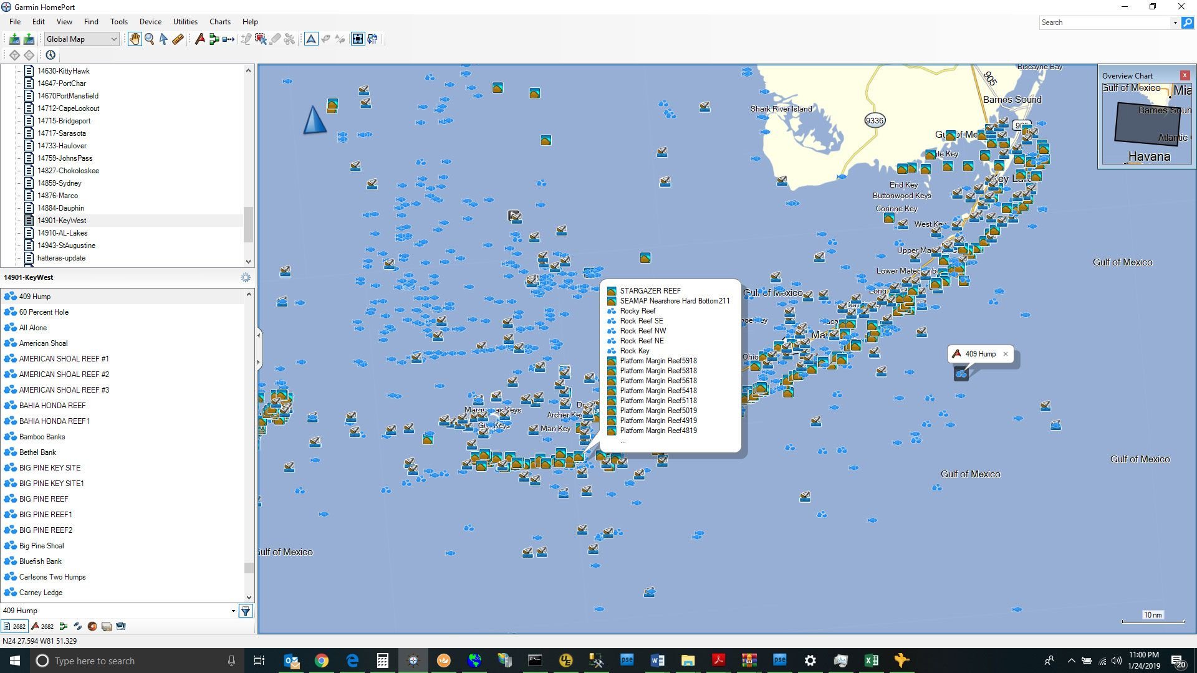Choose Rock Reef NW in map popup
The height and width of the screenshot is (673, 1197).
643,331
